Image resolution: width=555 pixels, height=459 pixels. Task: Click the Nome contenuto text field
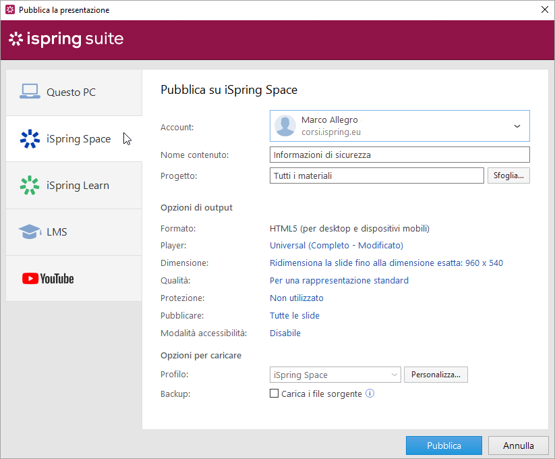click(399, 155)
